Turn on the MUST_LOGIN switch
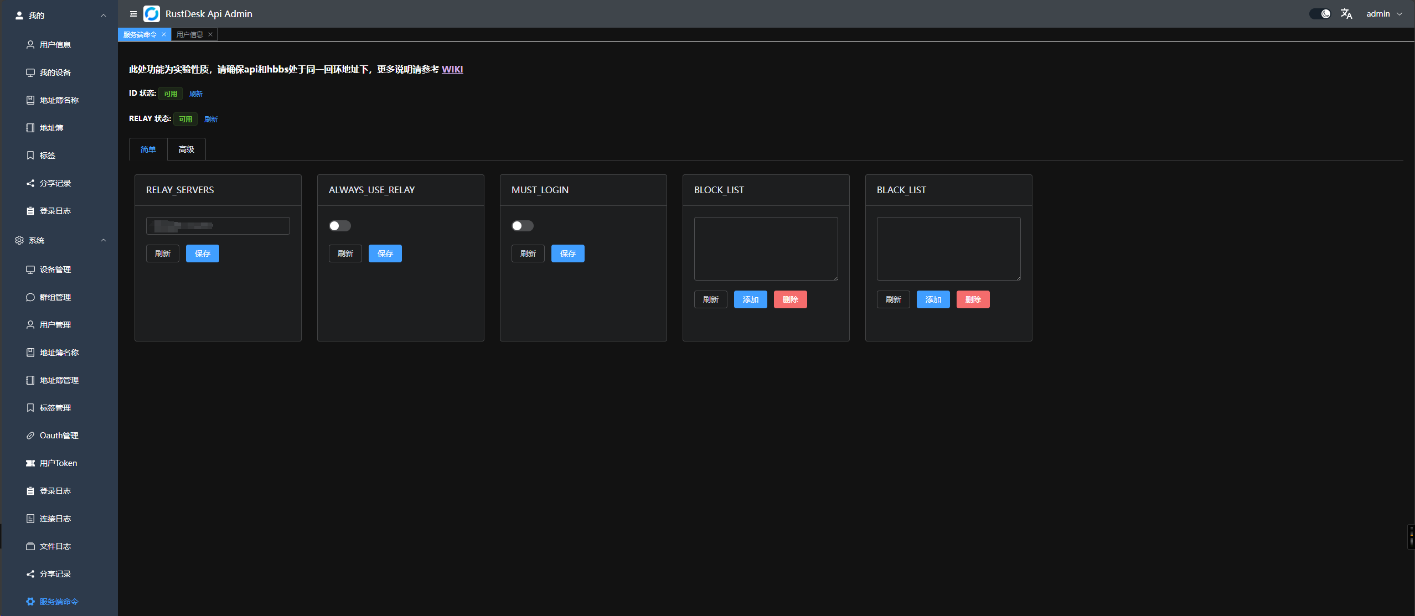 pyautogui.click(x=522, y=225)
